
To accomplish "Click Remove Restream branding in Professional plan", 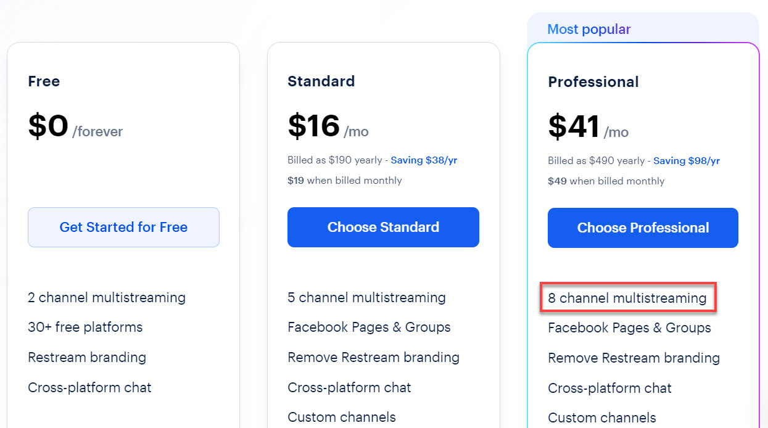I will (x=634, y=358).
